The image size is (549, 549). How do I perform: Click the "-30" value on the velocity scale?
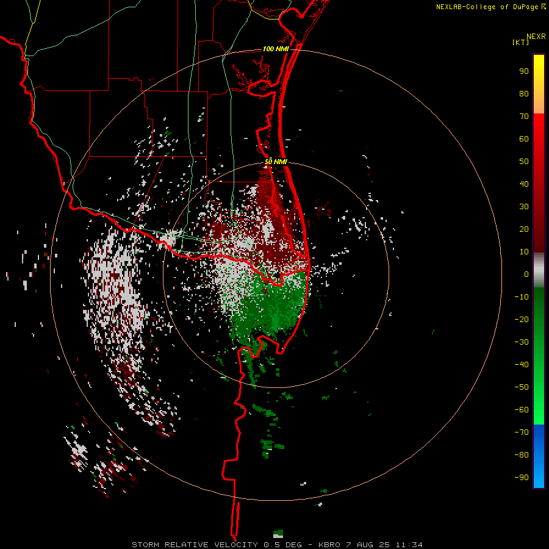(522, 342)
